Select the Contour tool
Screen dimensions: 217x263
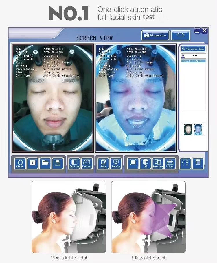[87, 163]
